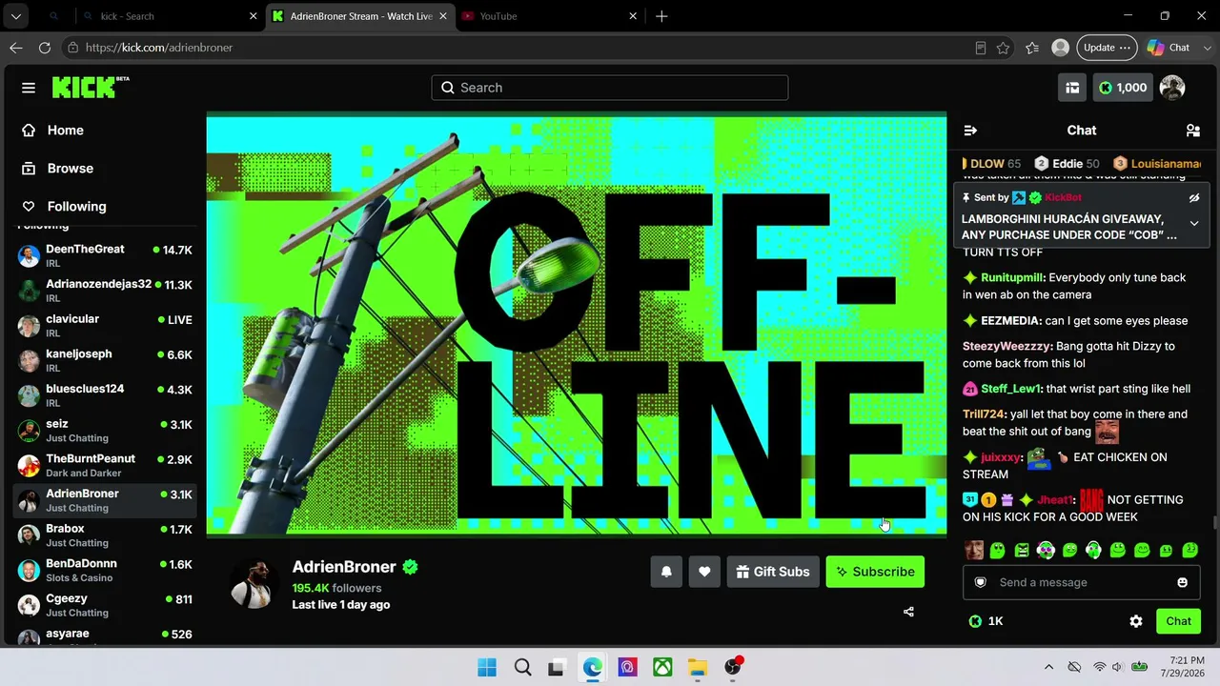
Task: Open clavicular live channel in sidebar
Action: pos(105,326)
